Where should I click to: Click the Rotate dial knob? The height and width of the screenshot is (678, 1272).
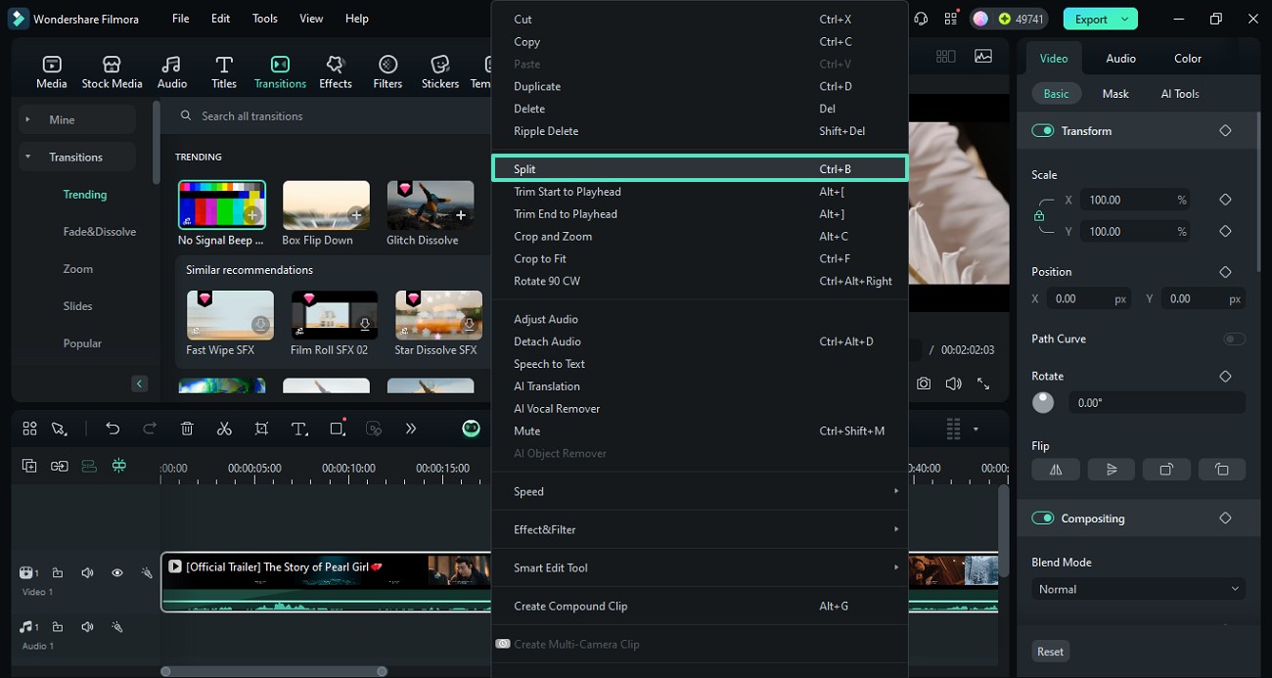pos(1043,402)
